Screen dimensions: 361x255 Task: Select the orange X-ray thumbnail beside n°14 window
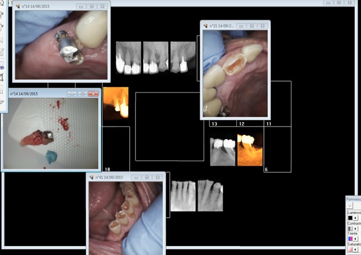[116, 102]
